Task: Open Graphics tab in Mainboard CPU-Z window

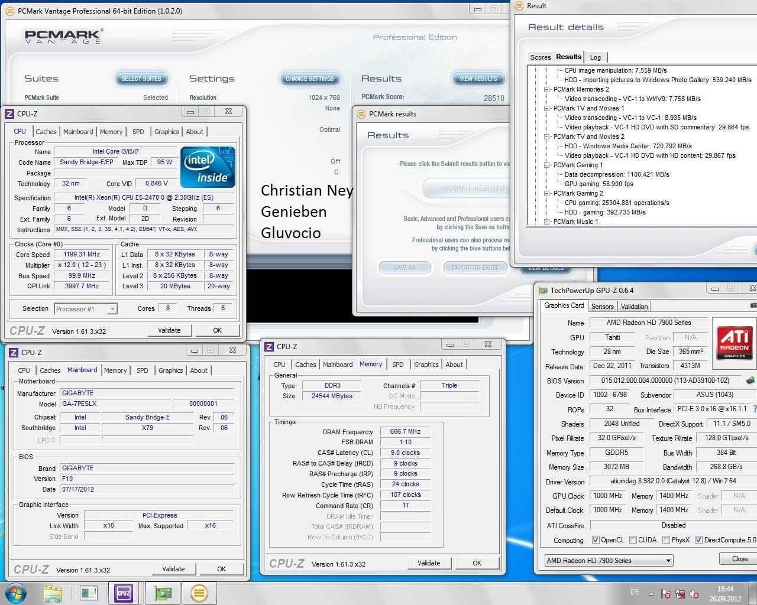Action: pos(171,370)
